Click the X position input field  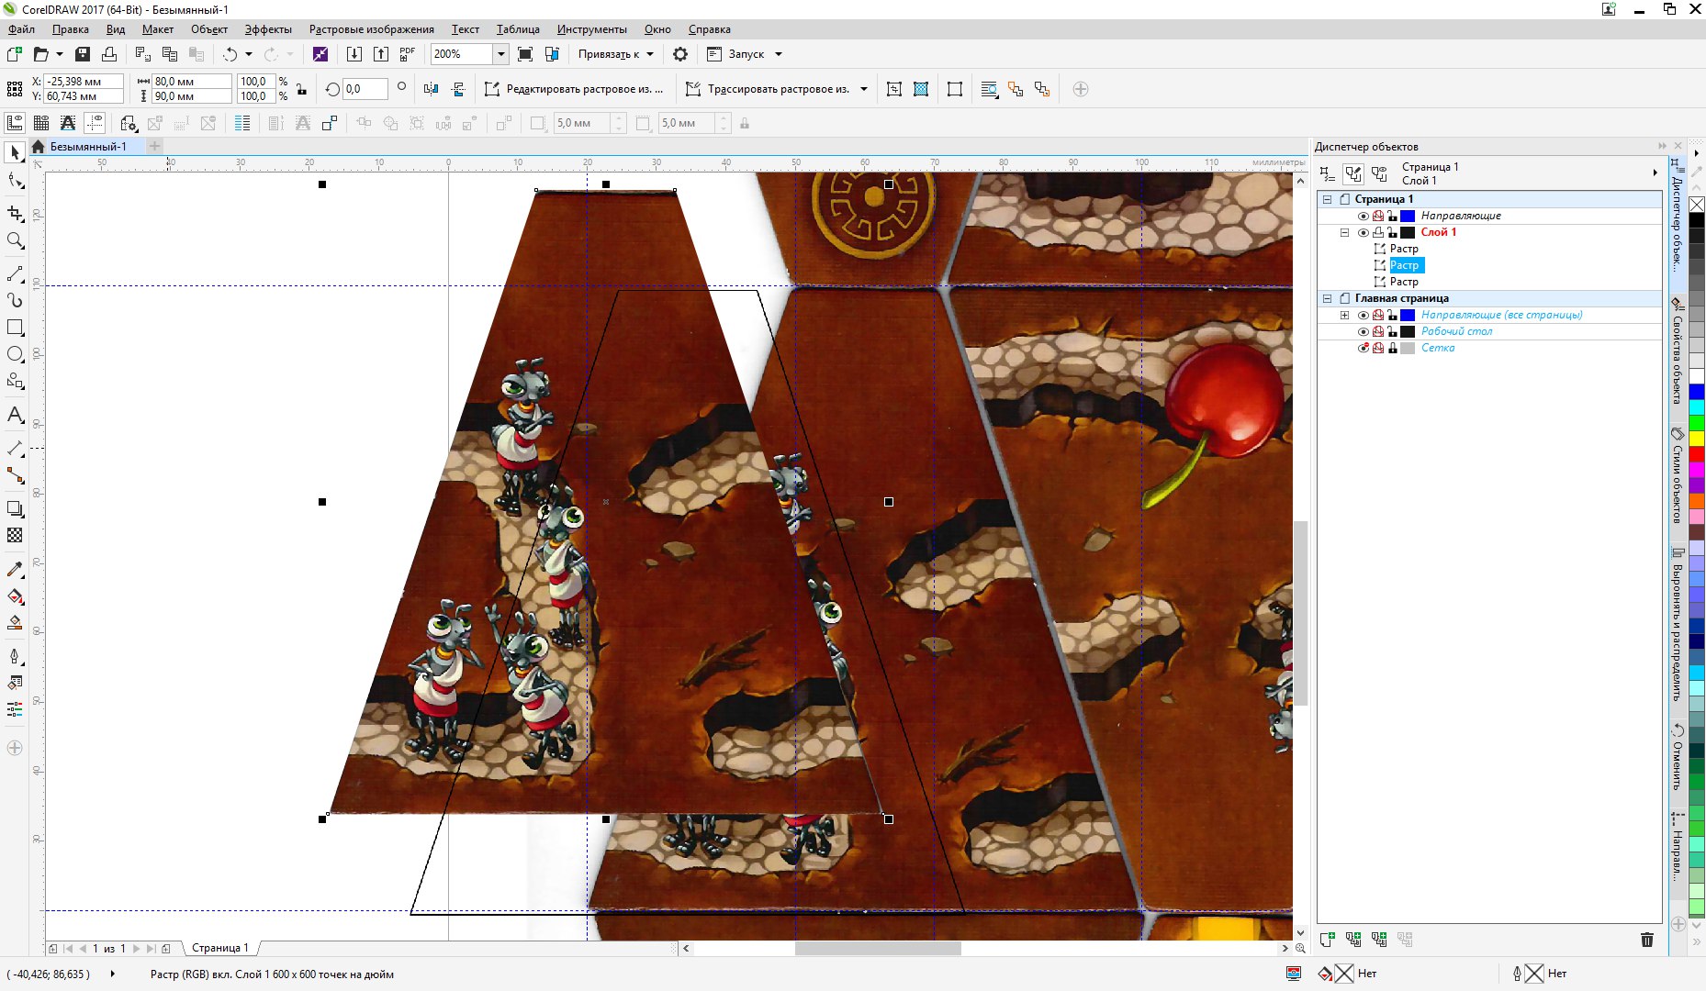click(83, 82)
